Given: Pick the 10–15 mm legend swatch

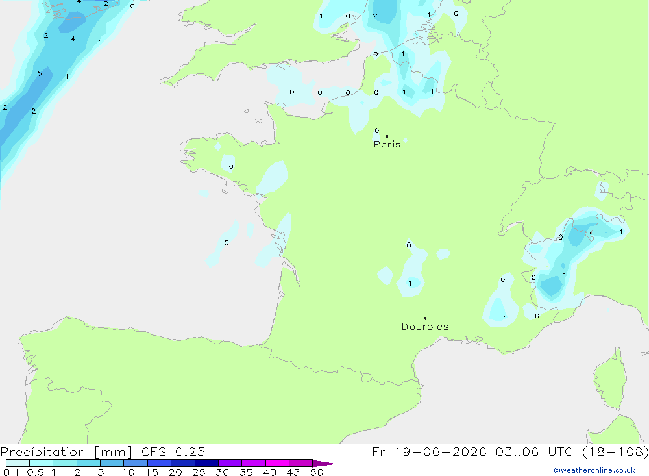Looking at the screenshot, I should pyautogui.click(x=136, y=463).
